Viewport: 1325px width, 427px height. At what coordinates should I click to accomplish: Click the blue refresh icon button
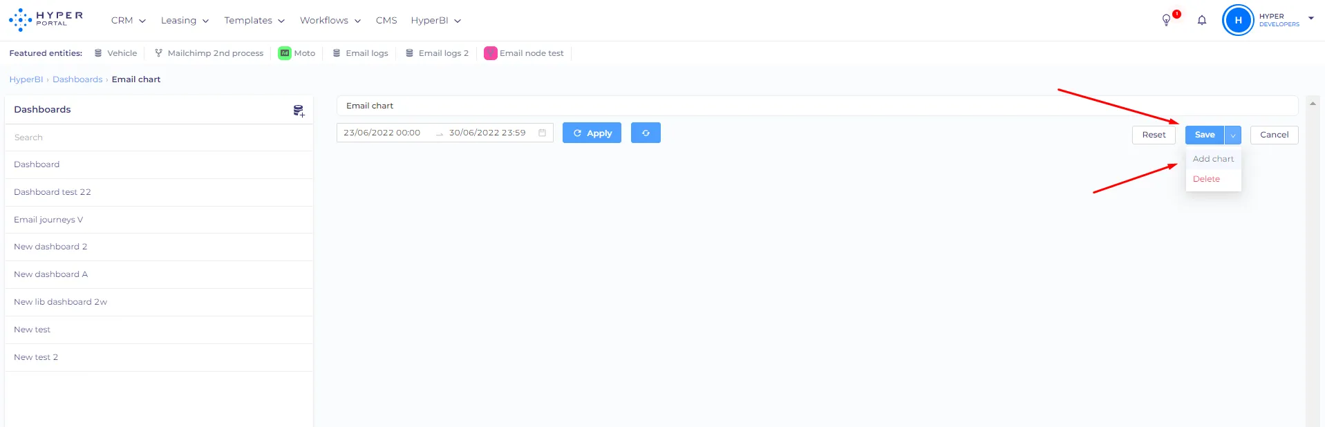(646, 133)
